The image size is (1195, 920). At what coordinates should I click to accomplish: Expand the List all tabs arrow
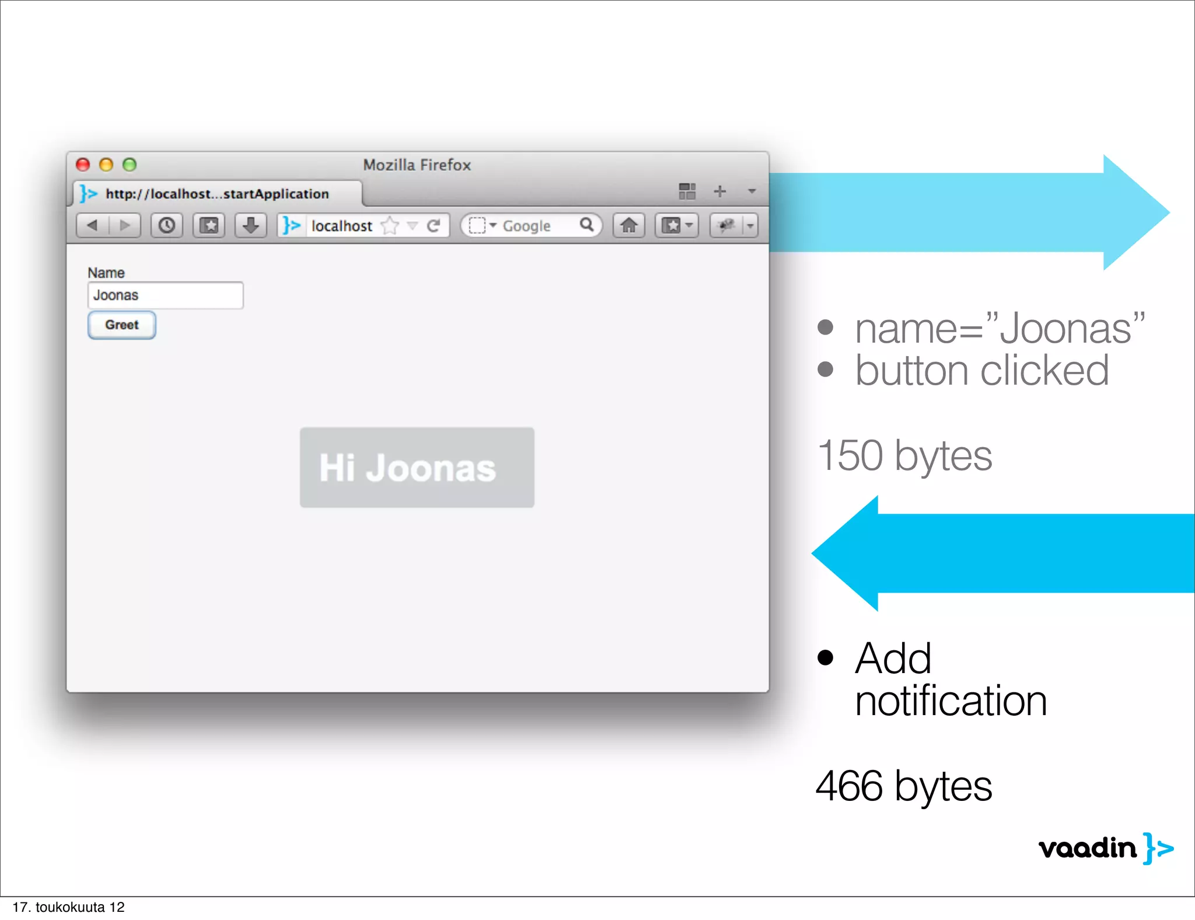752,191
